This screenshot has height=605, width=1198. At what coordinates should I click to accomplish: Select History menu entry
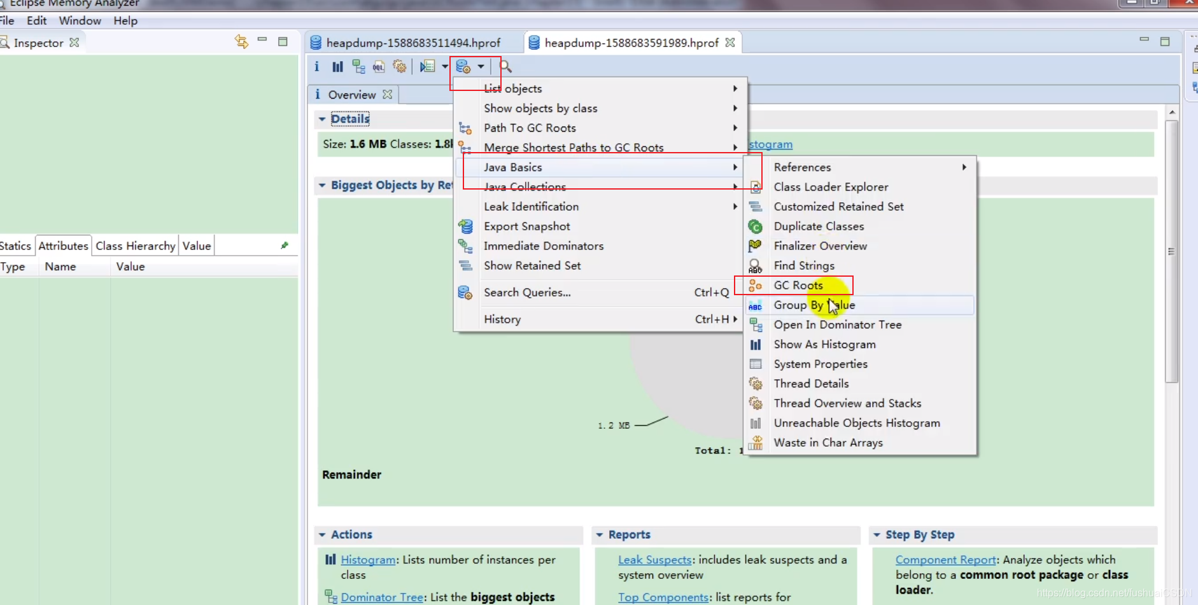click(x=600, y=319)
